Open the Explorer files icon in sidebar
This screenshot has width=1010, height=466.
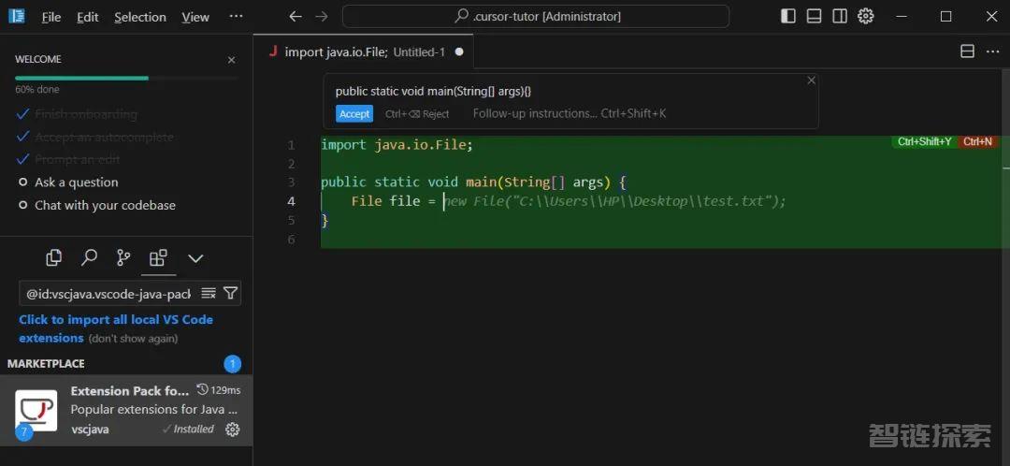[x=54, y=257]
